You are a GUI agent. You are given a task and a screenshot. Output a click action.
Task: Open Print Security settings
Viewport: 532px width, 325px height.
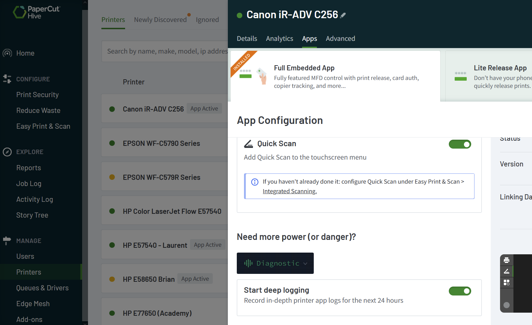(x=37, y=95)
